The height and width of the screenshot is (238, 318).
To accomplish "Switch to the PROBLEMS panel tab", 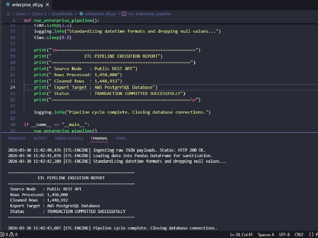I will [17, 138].
